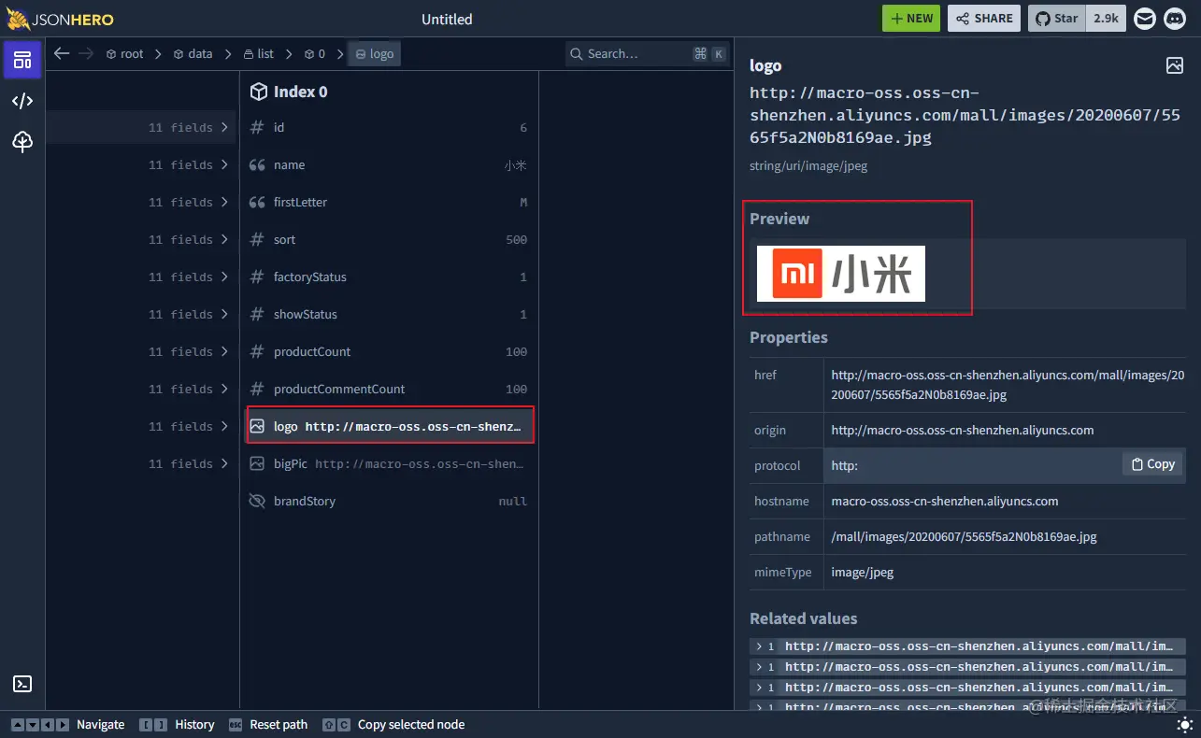Click the origin URL value
Viewport: 1201px width, 738px height.
963,430
